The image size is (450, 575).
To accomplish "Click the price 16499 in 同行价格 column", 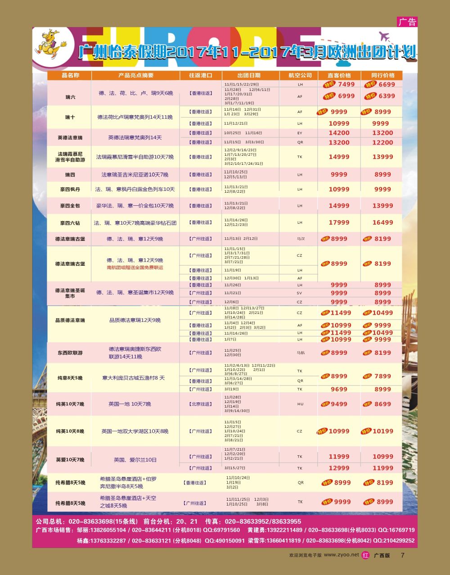I will (x=383, y=222).
